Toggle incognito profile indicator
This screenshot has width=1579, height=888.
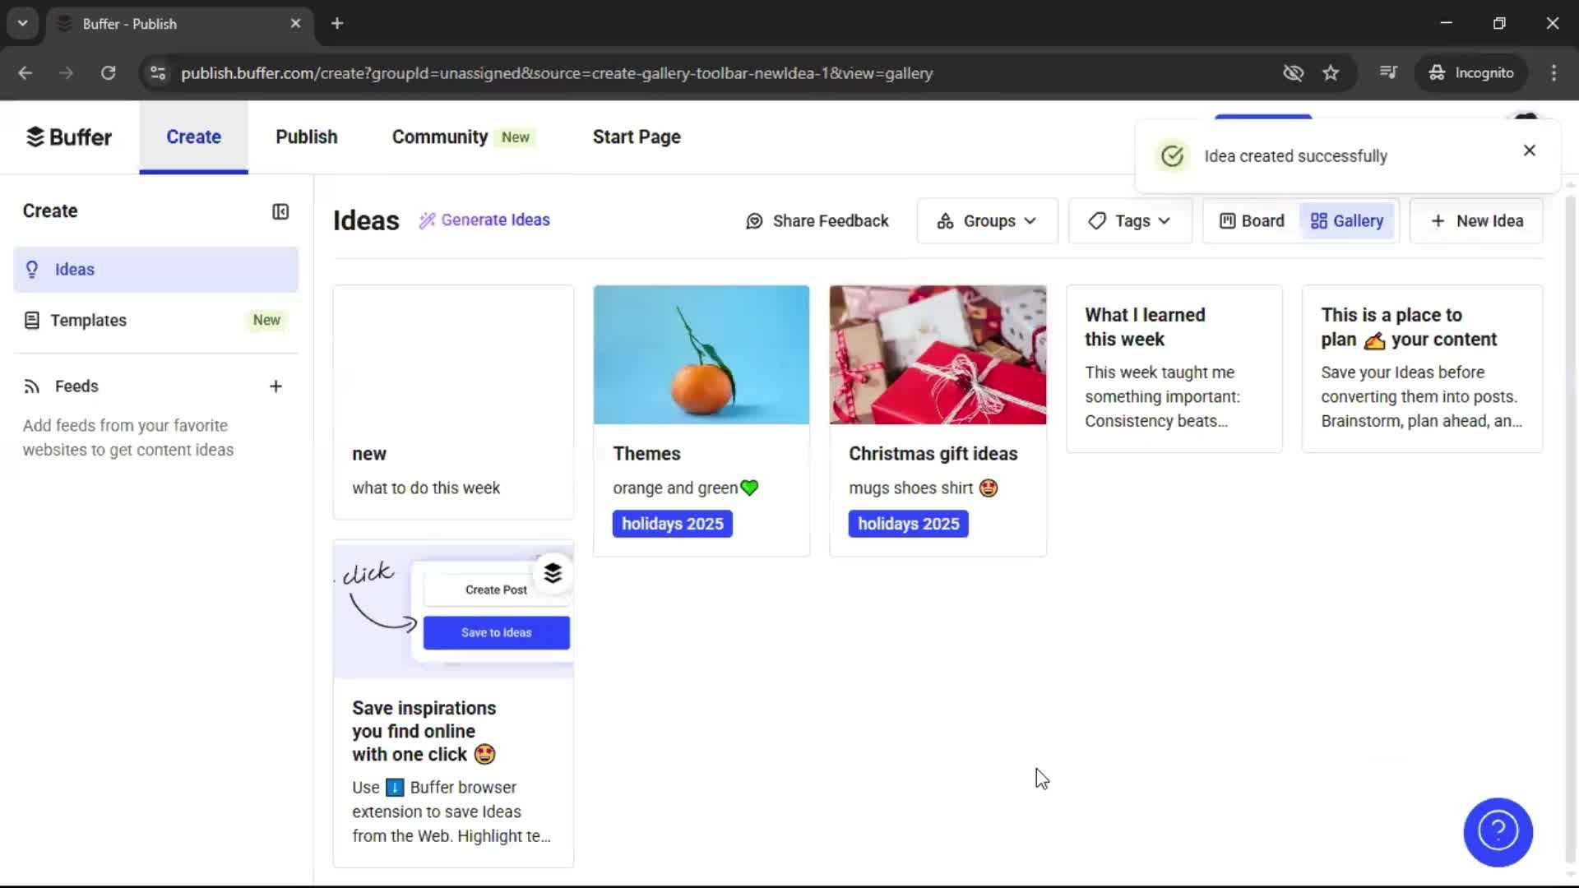click(1471, 72)
